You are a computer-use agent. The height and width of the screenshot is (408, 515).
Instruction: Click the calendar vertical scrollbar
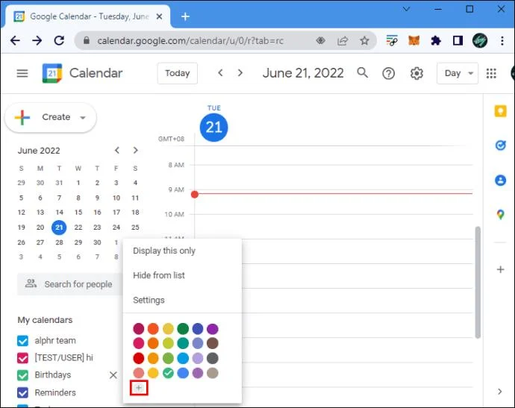pyautogui.click(x=478, y=282)
